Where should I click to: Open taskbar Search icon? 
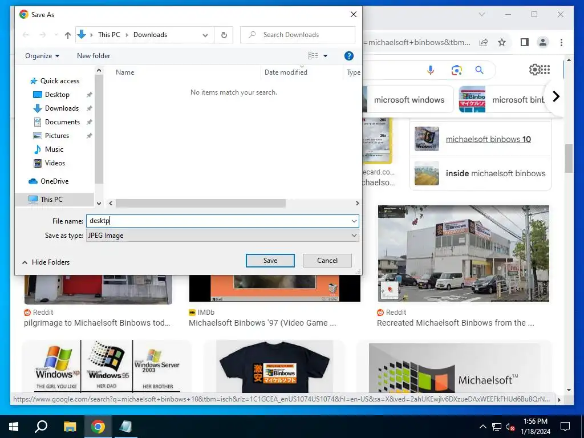pos(41,427)
